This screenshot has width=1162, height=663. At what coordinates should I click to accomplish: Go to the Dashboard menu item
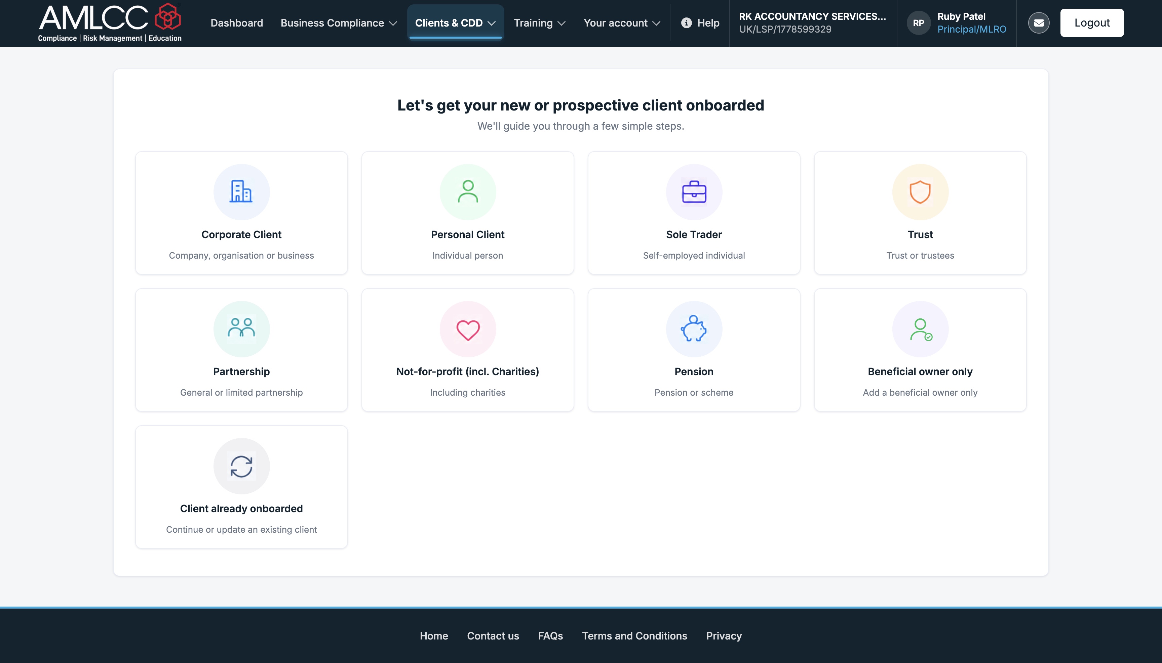coord(237,23)
